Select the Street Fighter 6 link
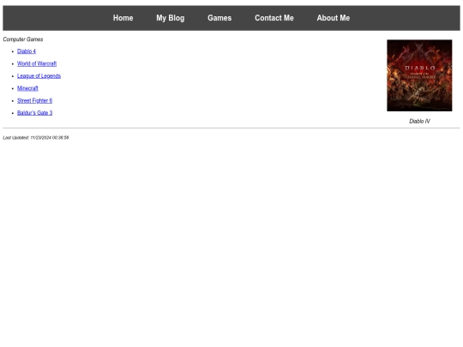 (x=35, y=100)
